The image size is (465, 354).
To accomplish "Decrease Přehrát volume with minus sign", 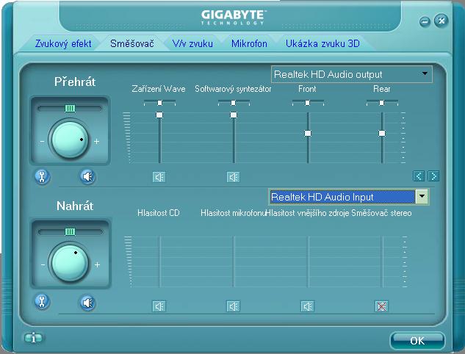I will coord(42,142).
